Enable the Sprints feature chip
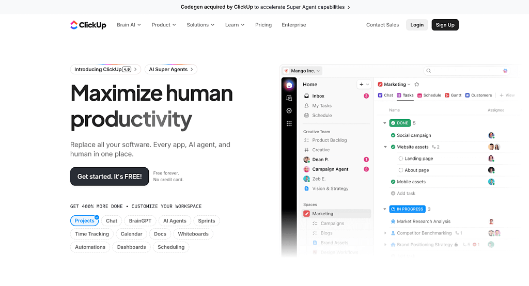Viewport: 529px width, 286px height. point(207,221)
